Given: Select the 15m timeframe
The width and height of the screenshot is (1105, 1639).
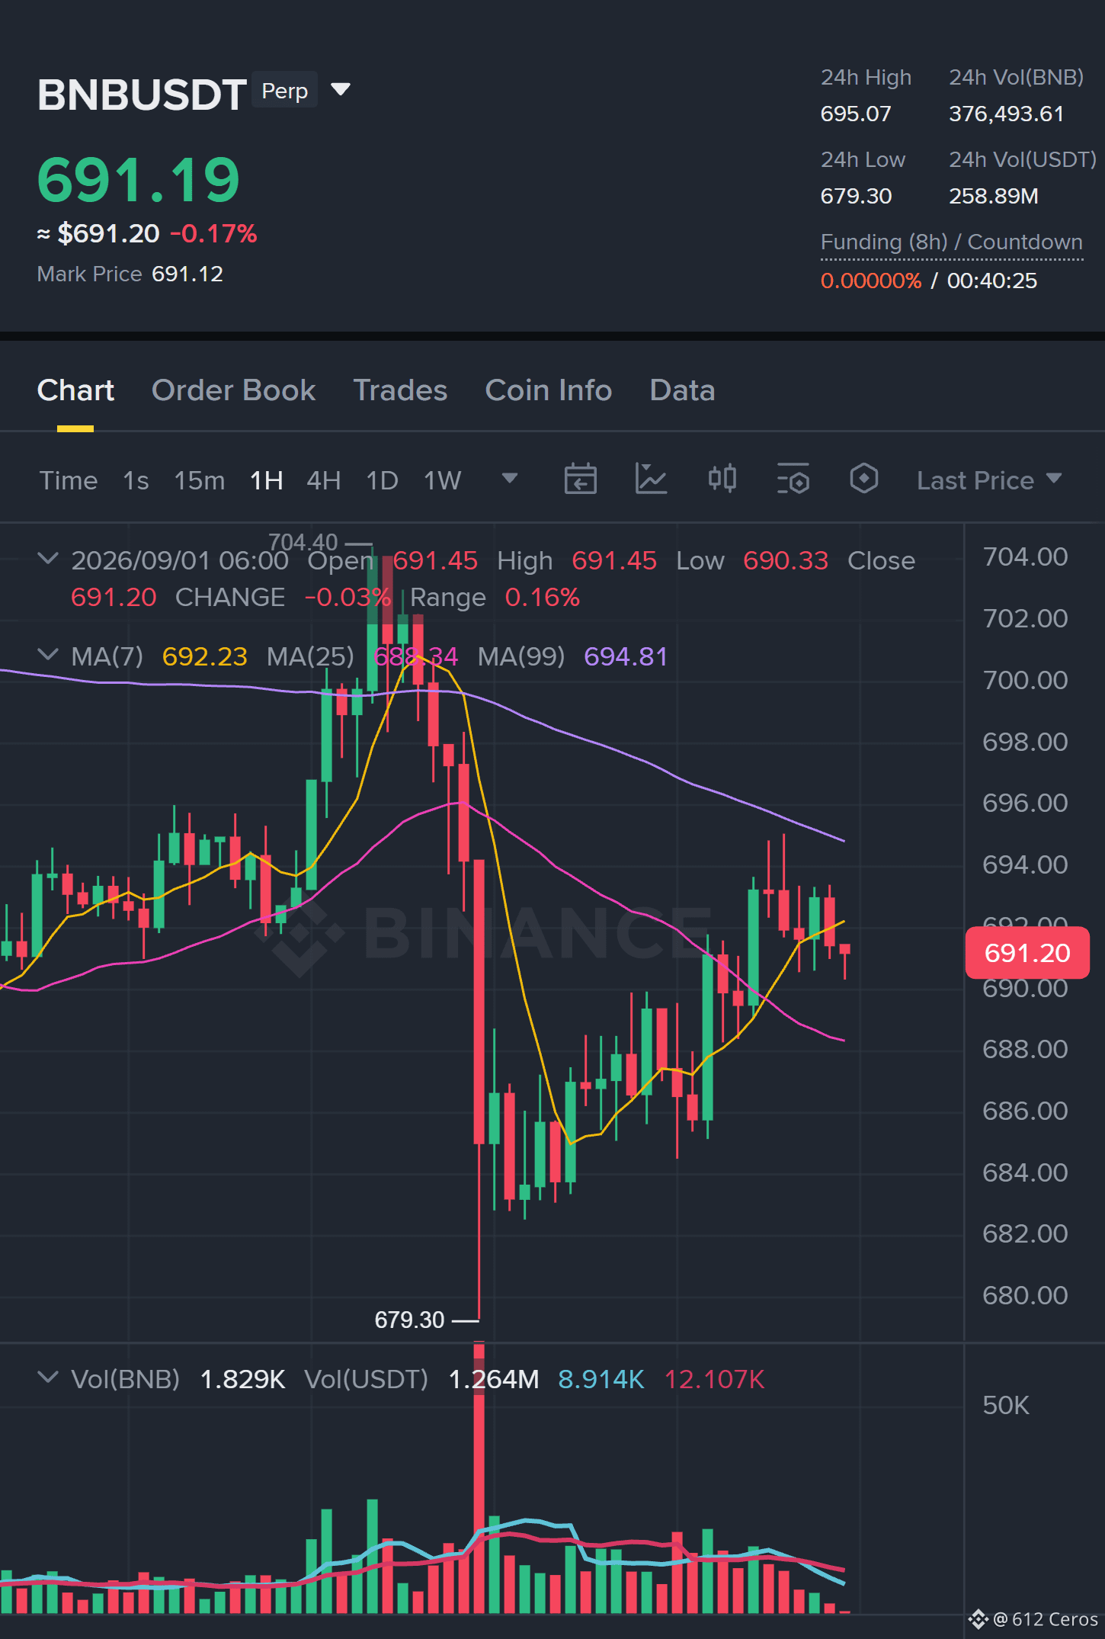Looking at the screenshot, I should (x=200, y=480).
